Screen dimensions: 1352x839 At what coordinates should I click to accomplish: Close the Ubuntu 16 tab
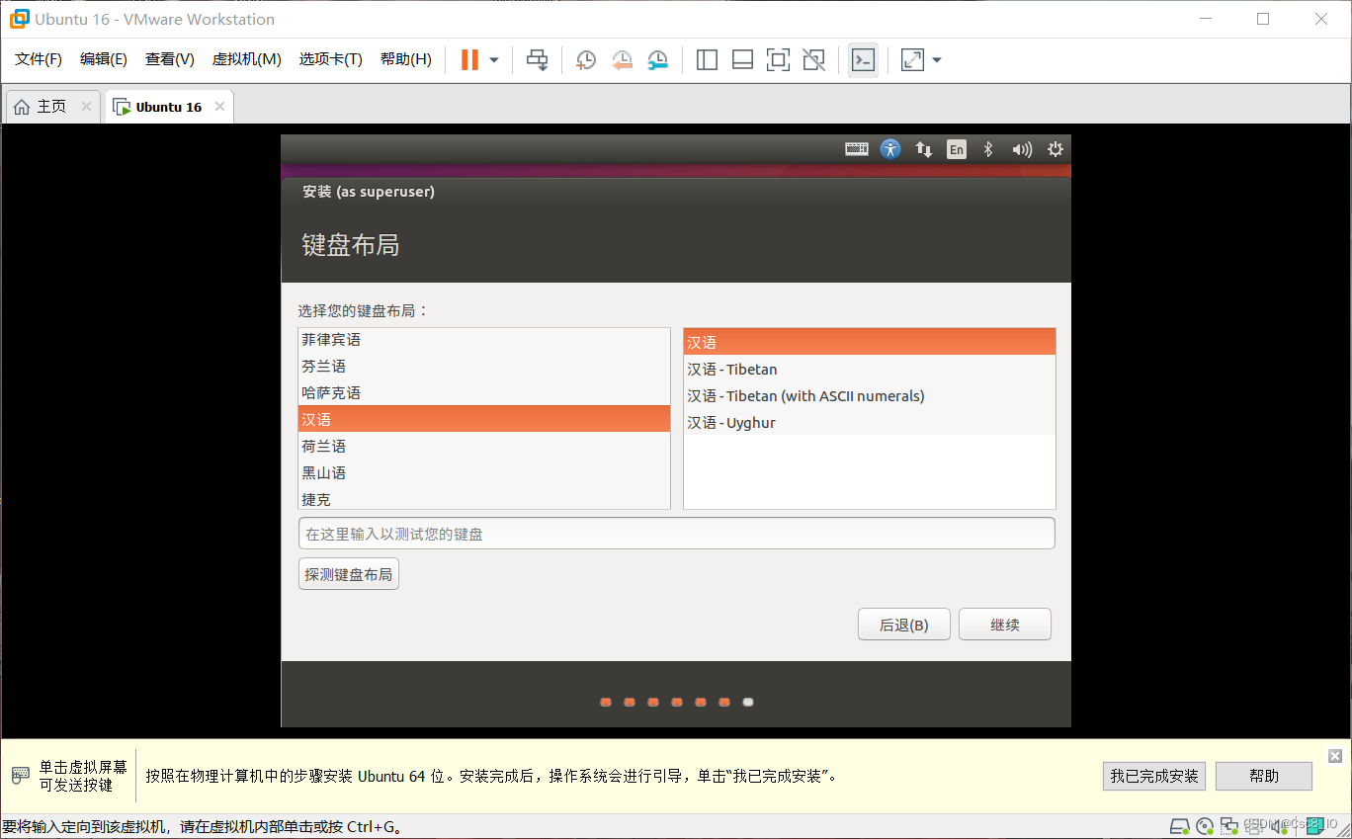click(219, 107)
